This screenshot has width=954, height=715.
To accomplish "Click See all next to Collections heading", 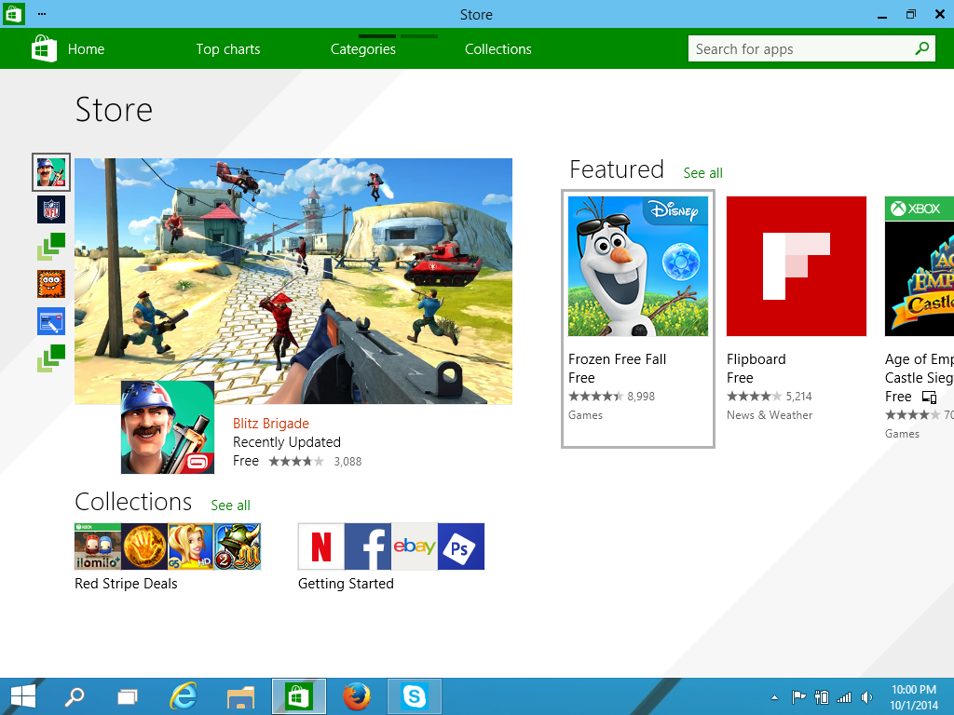I will [231, 506].
